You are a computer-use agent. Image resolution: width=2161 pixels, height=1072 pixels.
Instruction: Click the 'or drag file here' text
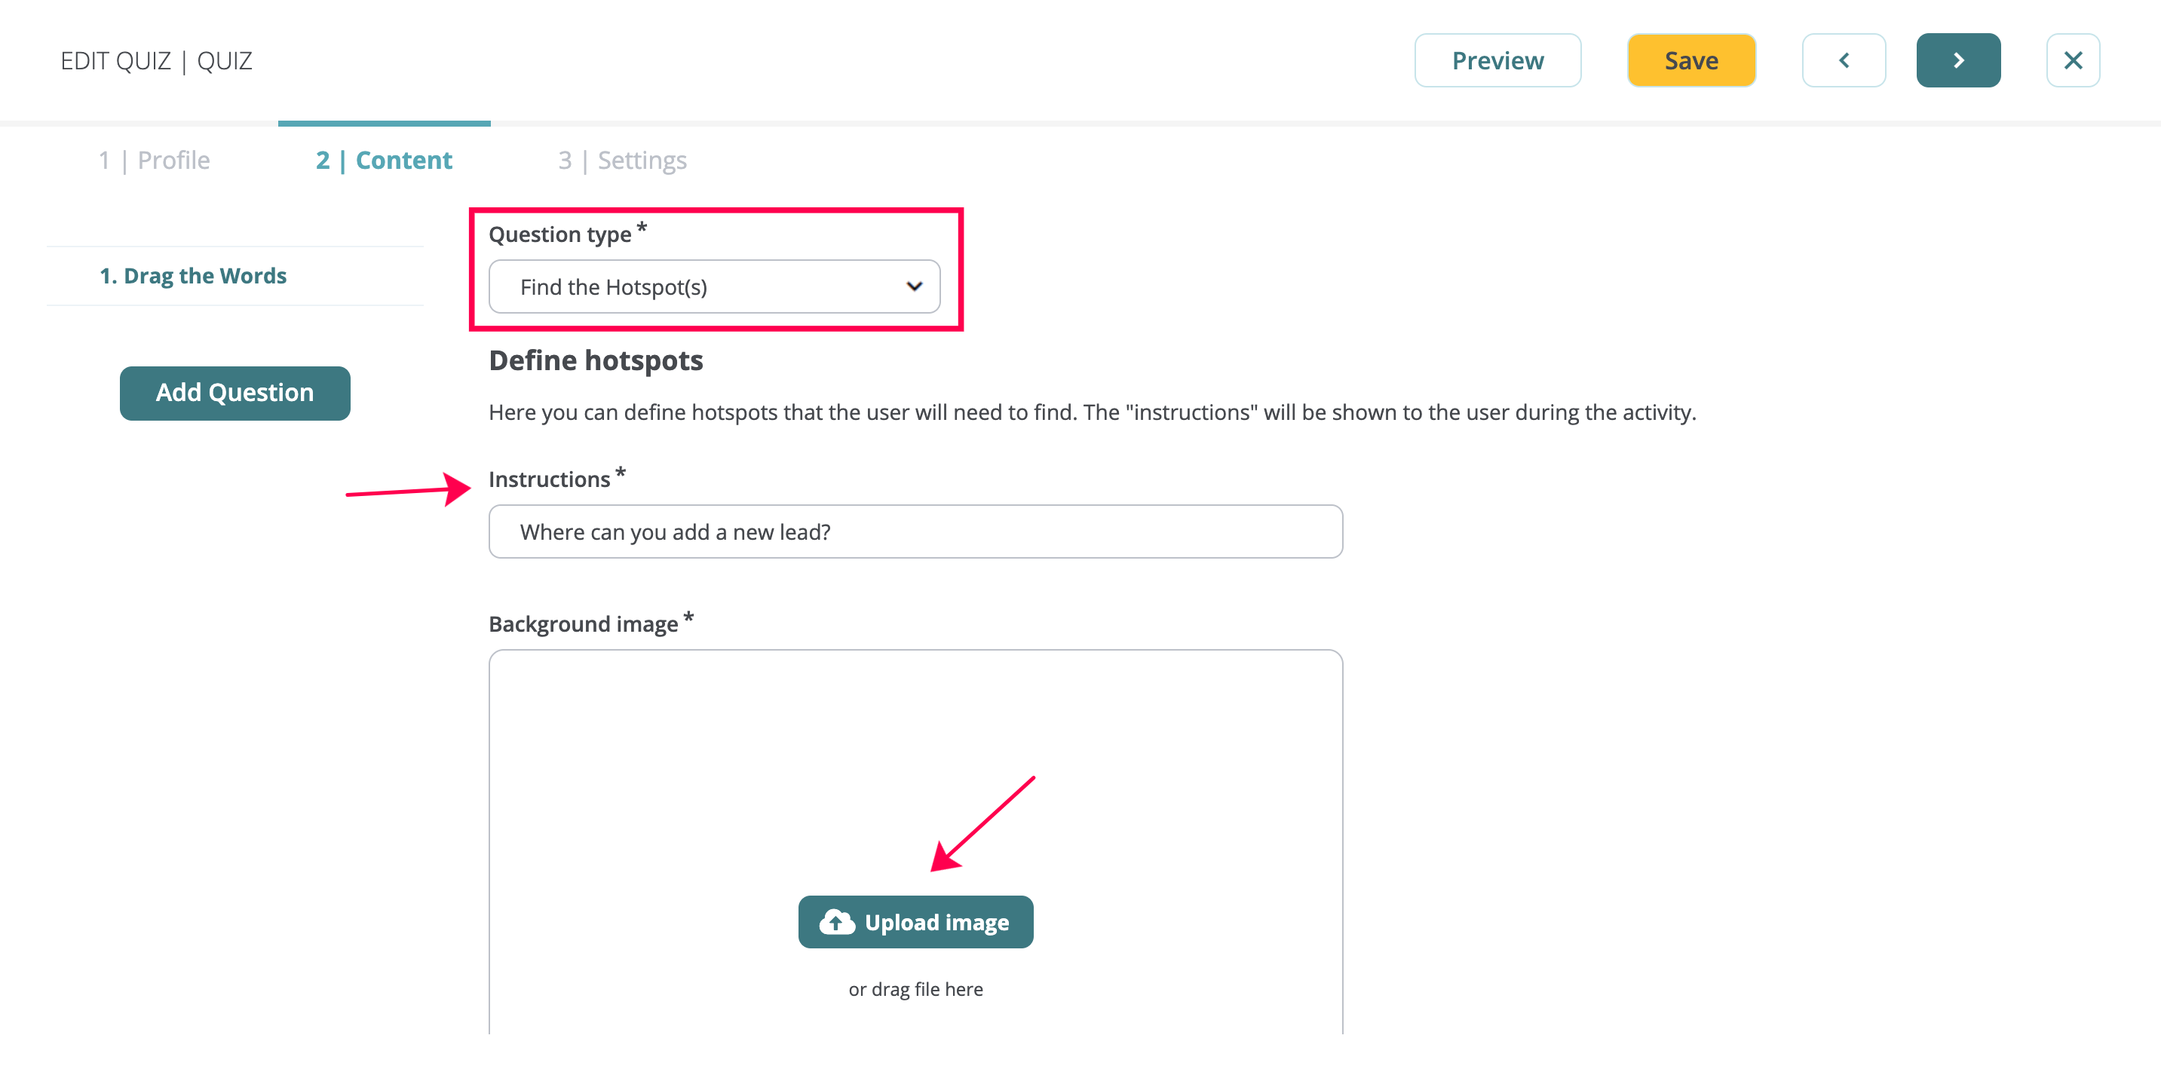[915, 989]
